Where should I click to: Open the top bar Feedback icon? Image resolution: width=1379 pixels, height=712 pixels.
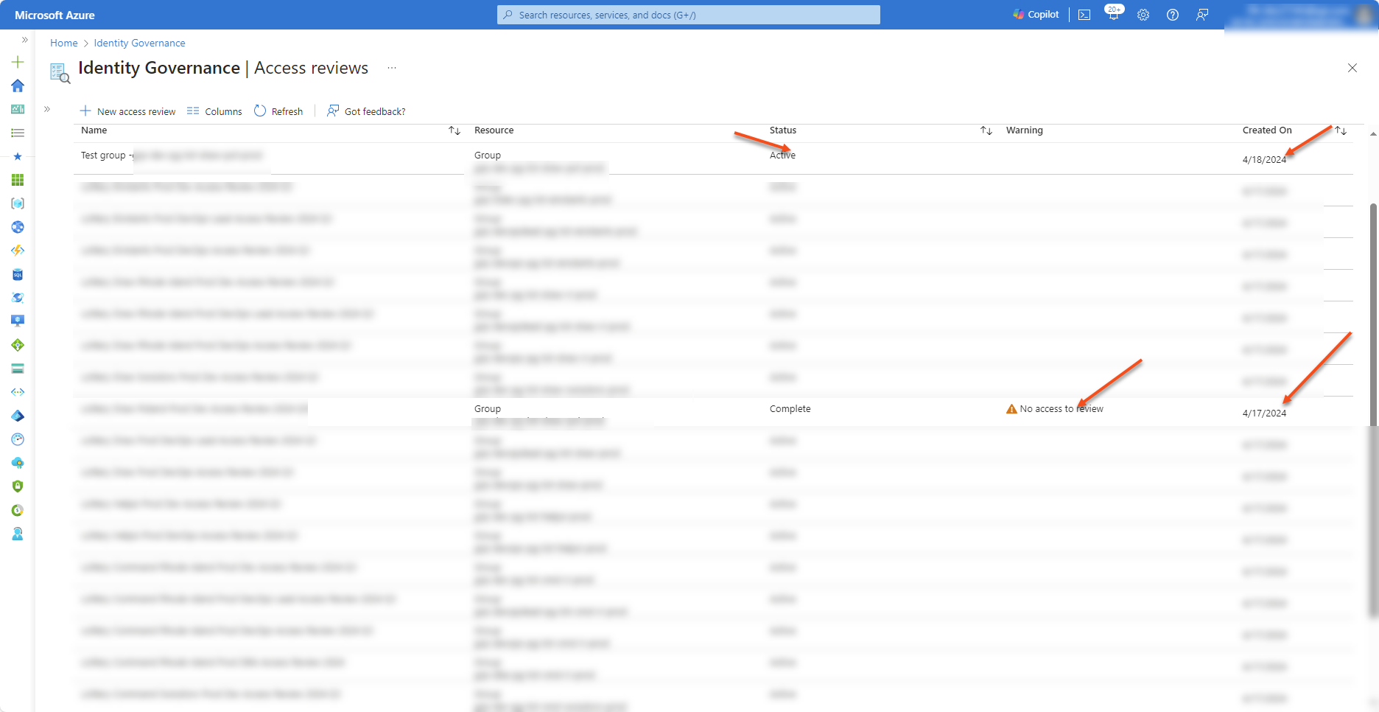1202,15
